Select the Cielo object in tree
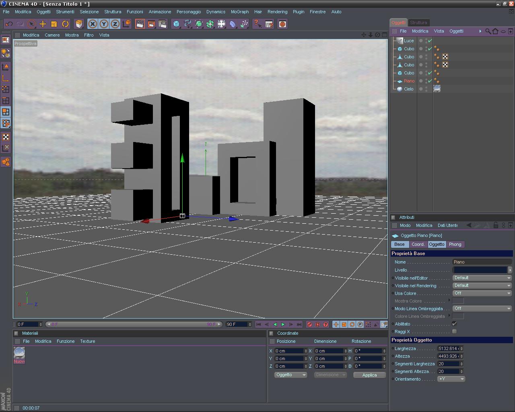 coord(408,89)
